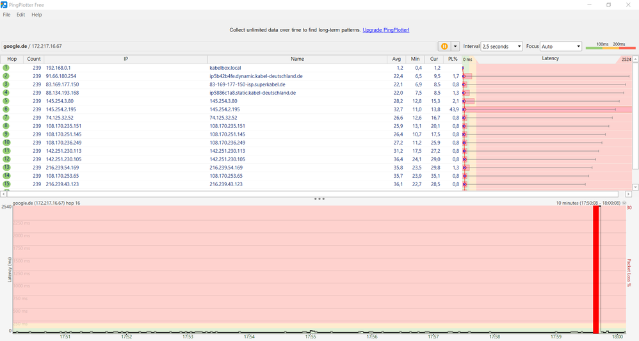The height and width of the screenshot is (341, 639).
Task: Select the hop 15 green circle icon
Action: coord(6,184)
